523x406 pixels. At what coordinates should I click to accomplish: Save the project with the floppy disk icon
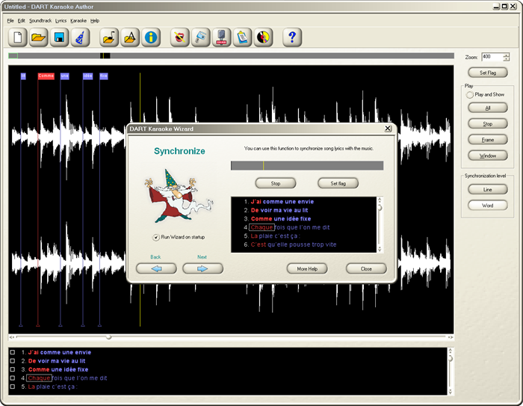pyautogui.click(x=59, y=37)
